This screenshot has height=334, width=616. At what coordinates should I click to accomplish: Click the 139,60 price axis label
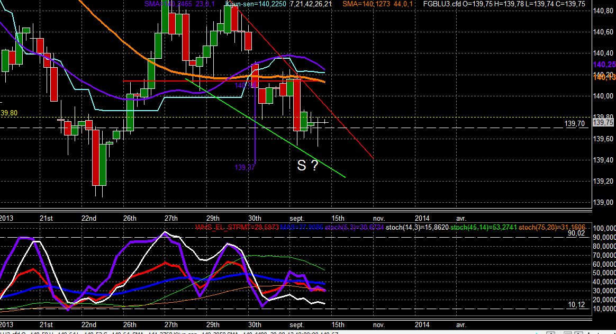pyautogui.click(x=604, y=139)
